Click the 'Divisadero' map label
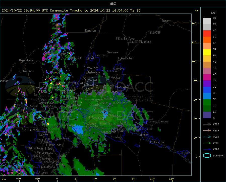The image size is (226, 182). click(123, 87)
